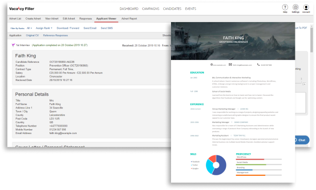Go to the Events menu
Screen dimensions: 316x190
[x=191, y=9]
